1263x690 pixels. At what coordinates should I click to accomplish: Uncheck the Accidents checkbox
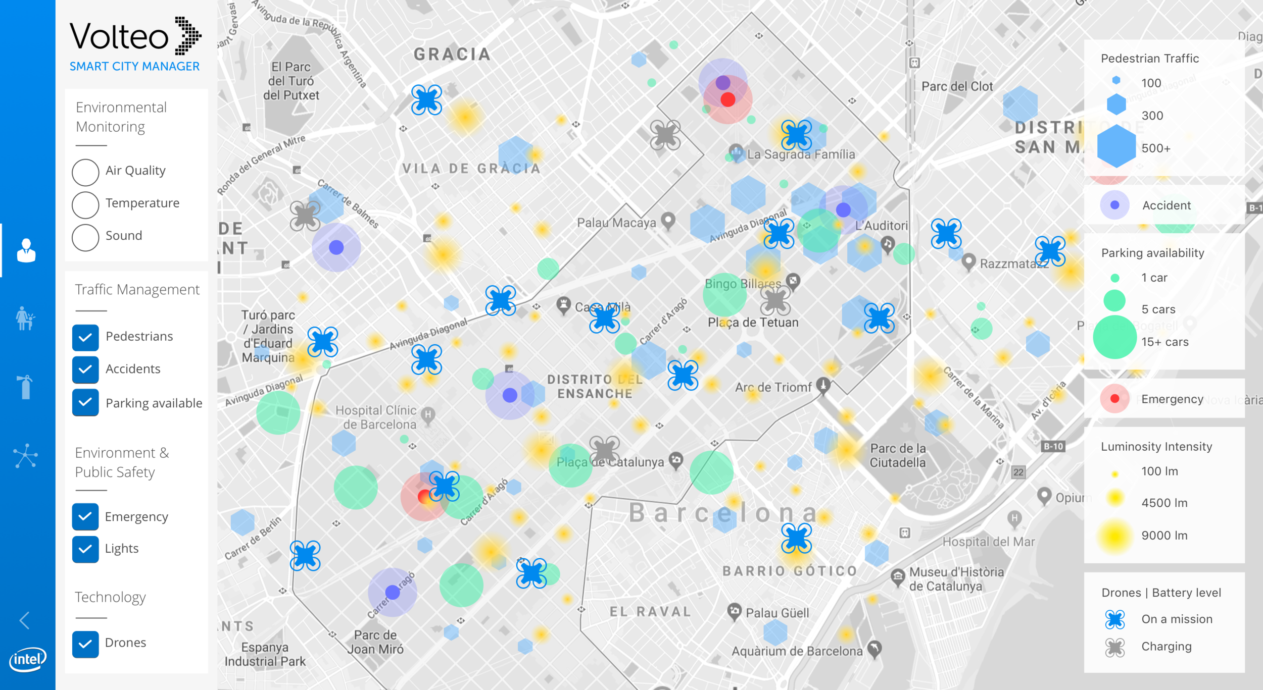(x=85, y=369)
